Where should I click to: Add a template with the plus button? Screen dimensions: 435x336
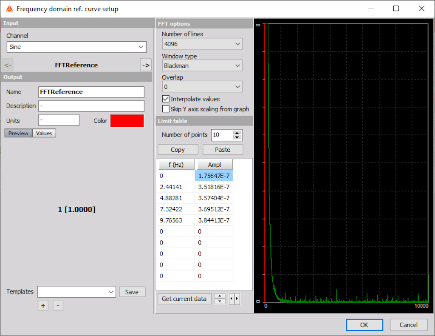43,305
